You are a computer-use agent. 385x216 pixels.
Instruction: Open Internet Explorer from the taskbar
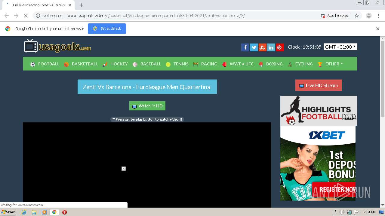point(24,212)
